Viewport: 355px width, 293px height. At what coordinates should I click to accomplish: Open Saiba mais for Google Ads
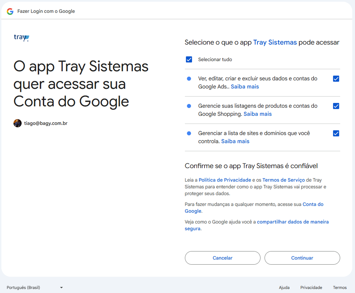point(245,86)
